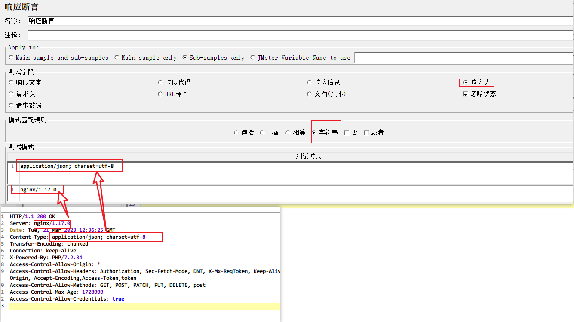Click into the 注释 comment field
The width and height of the screenshot is (574, 322).
pos(299,35)
